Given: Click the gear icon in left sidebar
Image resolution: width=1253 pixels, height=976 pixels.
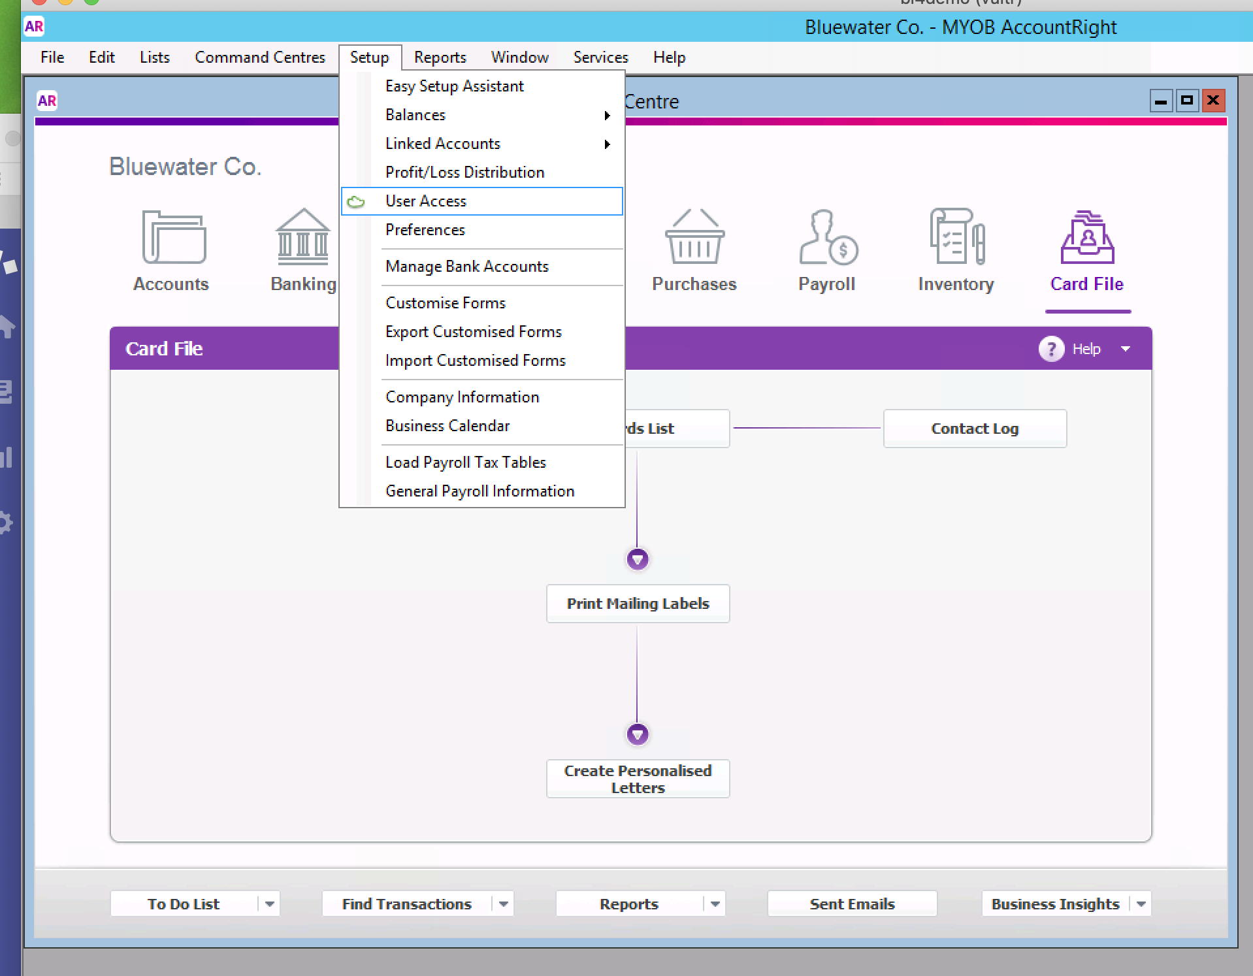Looking at the screenshot, I should (5, 523).
